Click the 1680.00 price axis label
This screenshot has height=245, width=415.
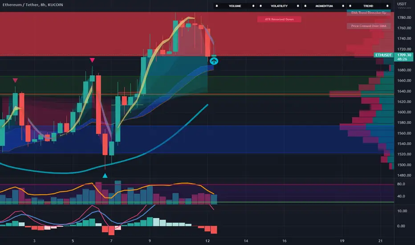point(404,70)
